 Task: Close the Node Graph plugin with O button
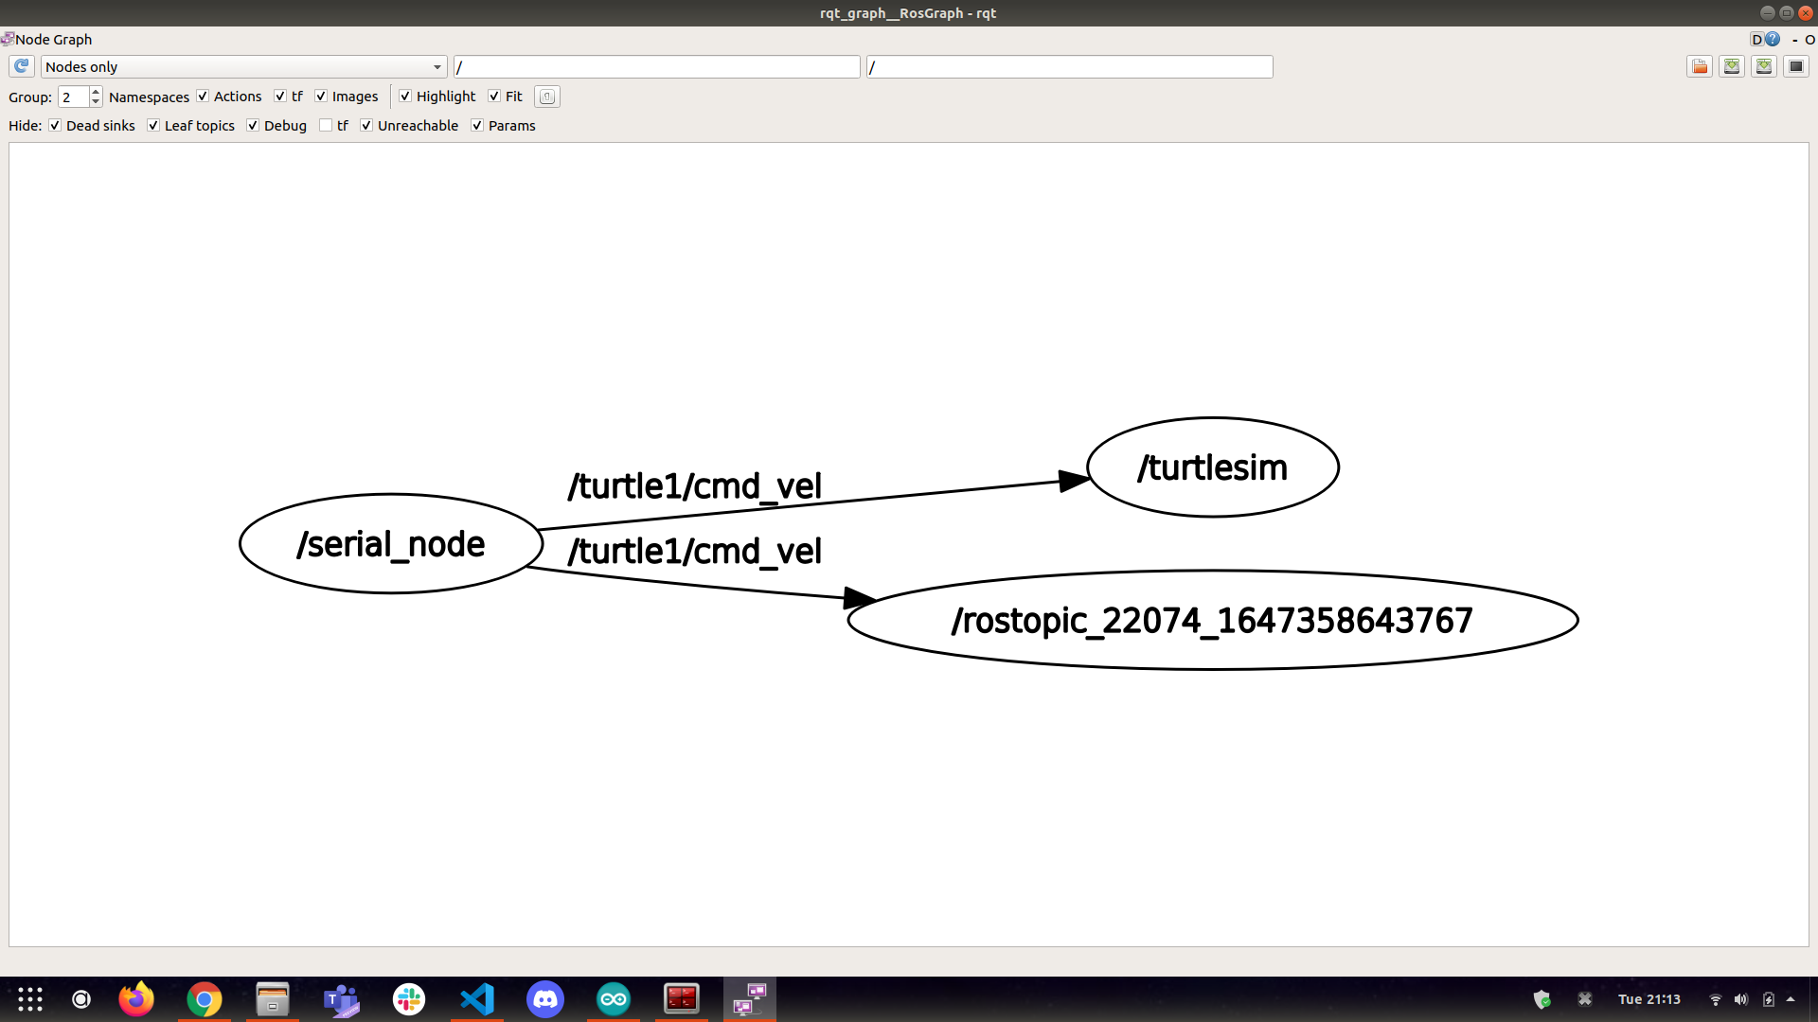pyautogui.click(x=1809, y=40)
